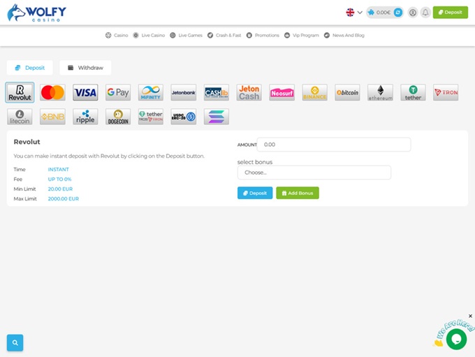This screenshot has width=475, height=357.
Task: Click the blue Deposit button
Action: coord(255,193)
